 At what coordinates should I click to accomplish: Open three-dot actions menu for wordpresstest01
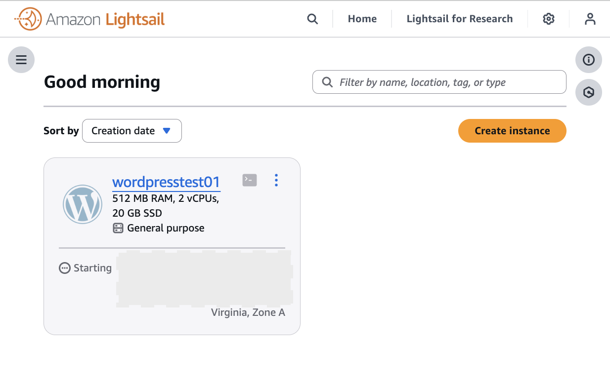pos(276,180)
